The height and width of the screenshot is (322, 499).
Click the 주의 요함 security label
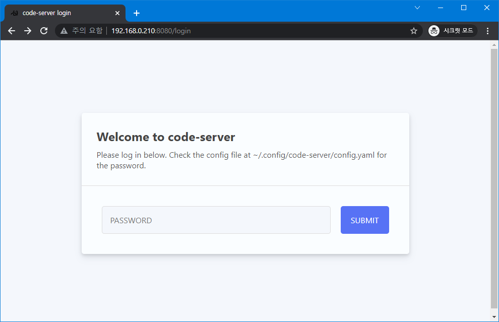pos(87,31)
